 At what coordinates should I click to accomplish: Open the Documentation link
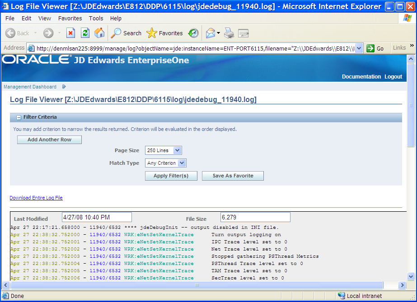(361, 76)
